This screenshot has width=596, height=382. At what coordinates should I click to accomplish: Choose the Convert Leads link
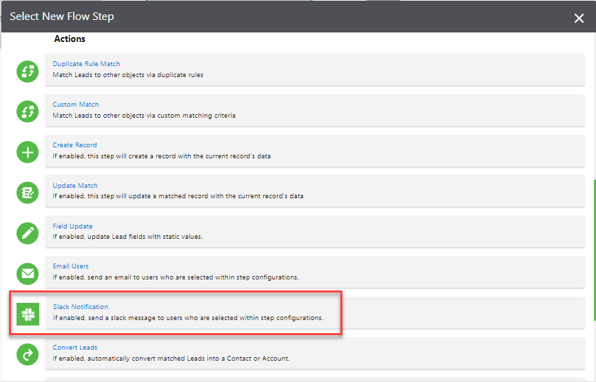(x=75, y=348)
